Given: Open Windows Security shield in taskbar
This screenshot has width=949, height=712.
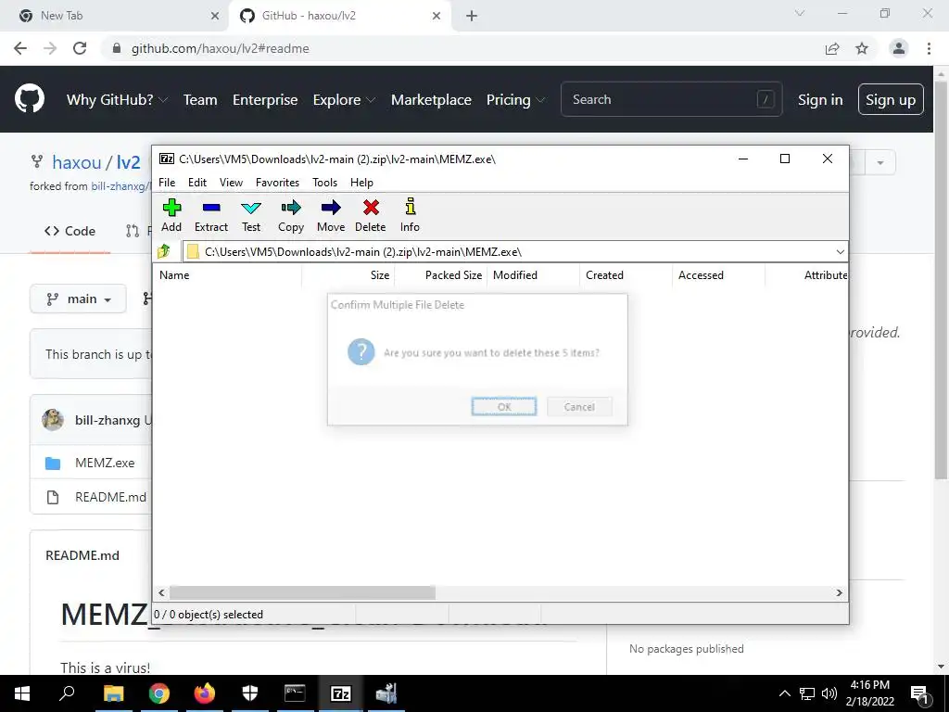Looking at the screenshot, I should [250, 693].
